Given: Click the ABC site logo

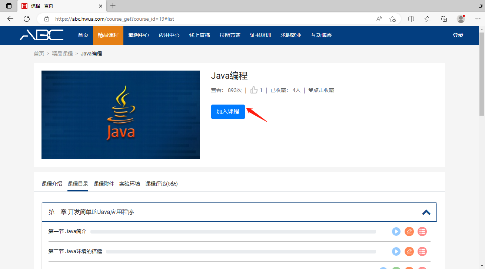Looking at the screenshot, I should pos(41,35).
